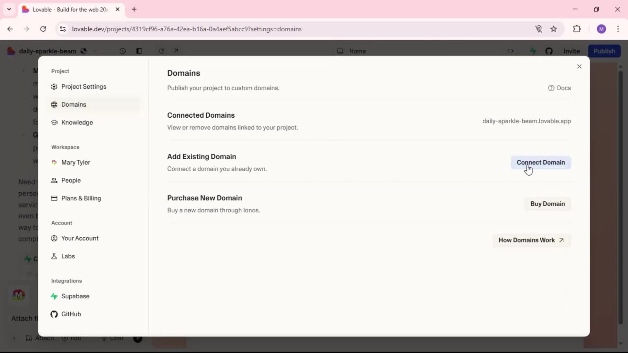Open the Chrome profile avatar M
The height and width of the screenshot is (353, 628).
click(x=601, y=29)
